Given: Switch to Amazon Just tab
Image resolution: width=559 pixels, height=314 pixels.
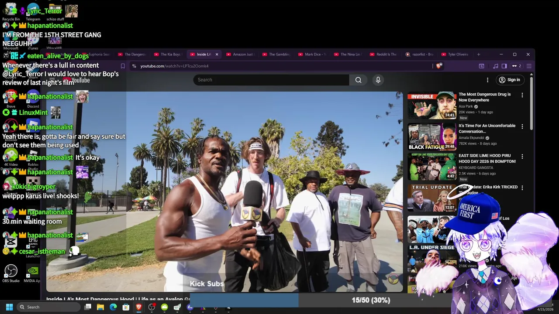Looking at the screenshot, I should click(240, 55).
